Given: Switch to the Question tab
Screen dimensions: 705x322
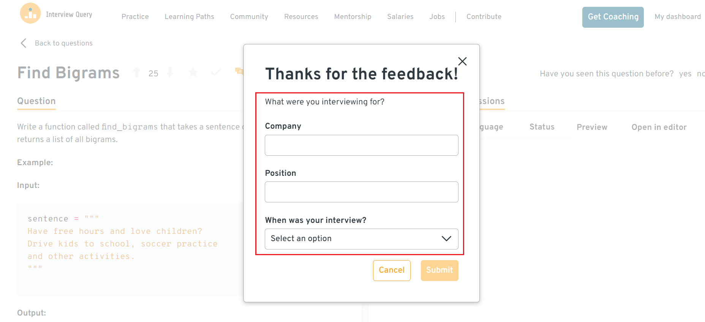Looking at the screenshot, I should click(x=36, y=101).
